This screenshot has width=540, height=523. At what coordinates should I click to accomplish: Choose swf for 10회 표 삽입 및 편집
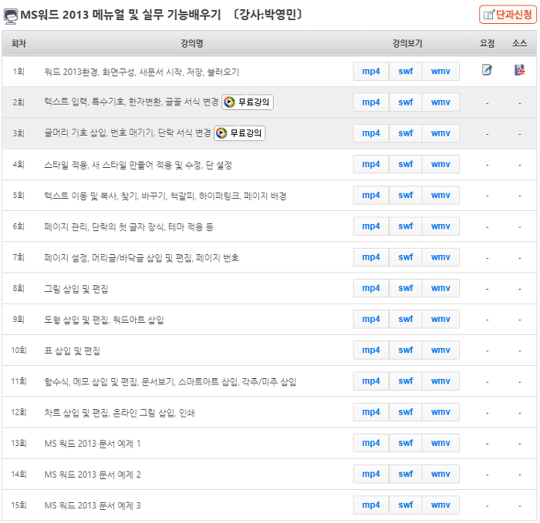(405, 350)
